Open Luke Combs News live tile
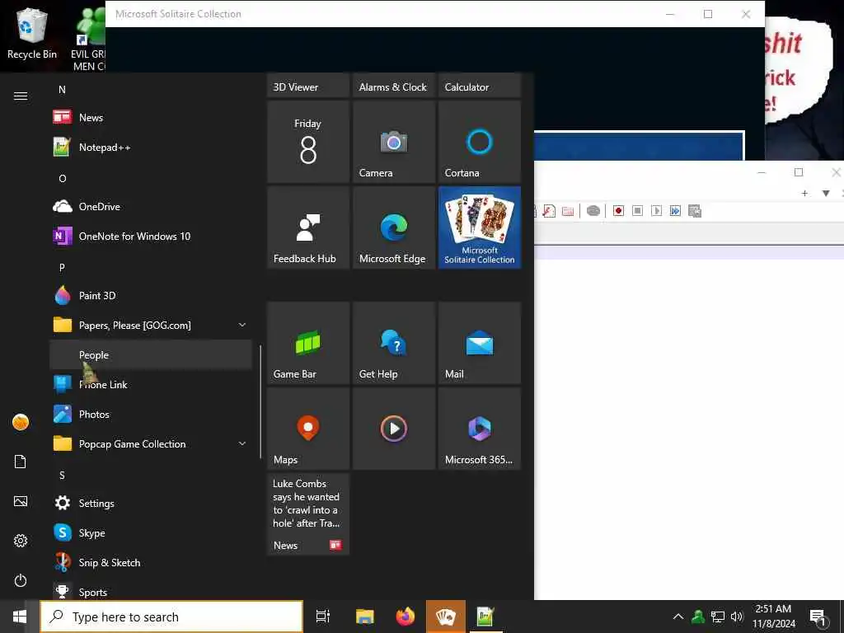 [x=308, y=514]
